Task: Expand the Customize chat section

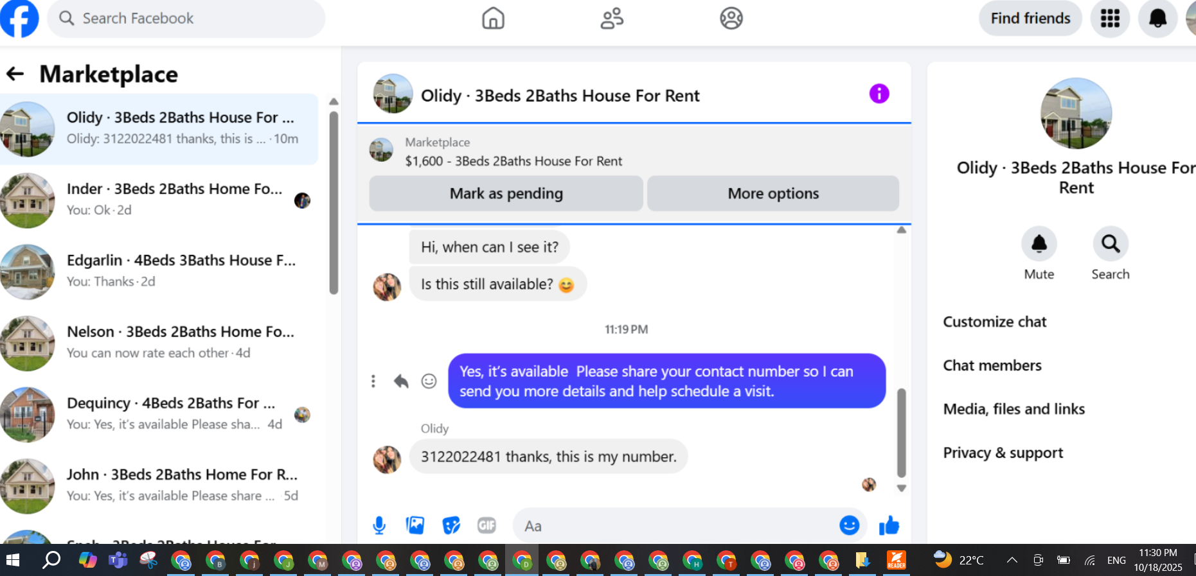Action: (995, 322)
